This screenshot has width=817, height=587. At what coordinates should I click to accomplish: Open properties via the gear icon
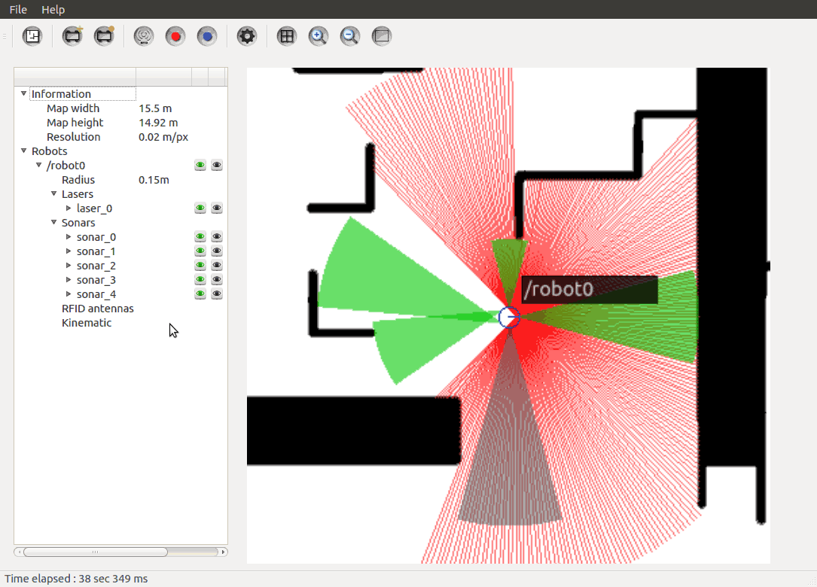point(247,36)
